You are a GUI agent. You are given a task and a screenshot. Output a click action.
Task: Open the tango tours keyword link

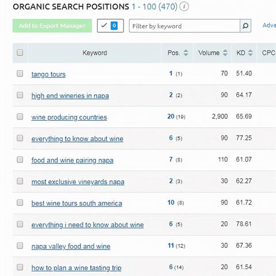click(x=48, y=74)
